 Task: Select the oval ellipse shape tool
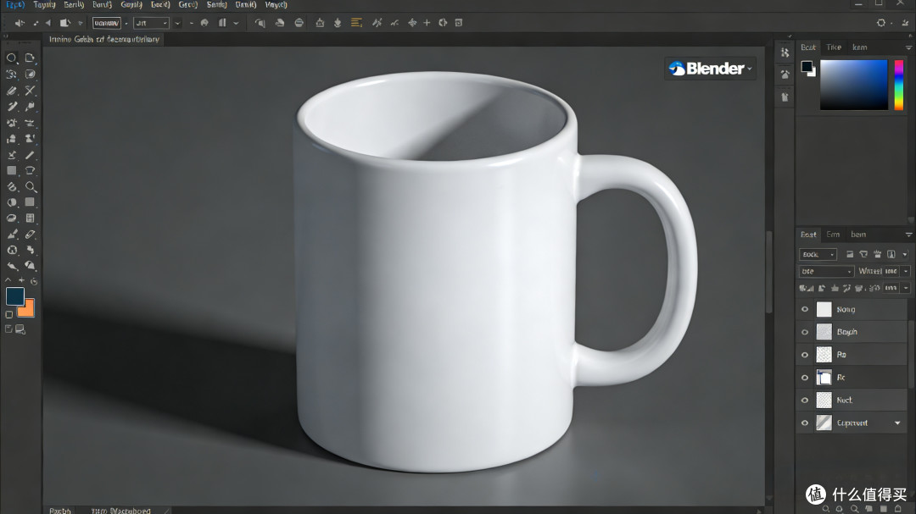click(x=12, y=218)
